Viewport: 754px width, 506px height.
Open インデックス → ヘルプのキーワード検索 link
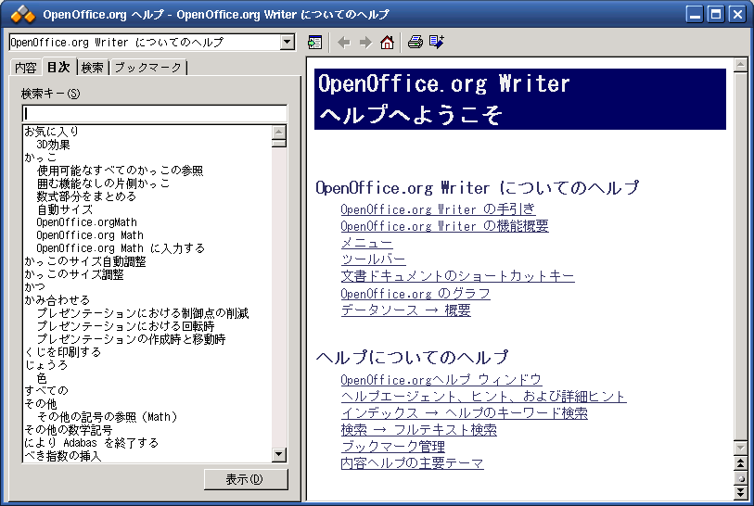[464, 413]
